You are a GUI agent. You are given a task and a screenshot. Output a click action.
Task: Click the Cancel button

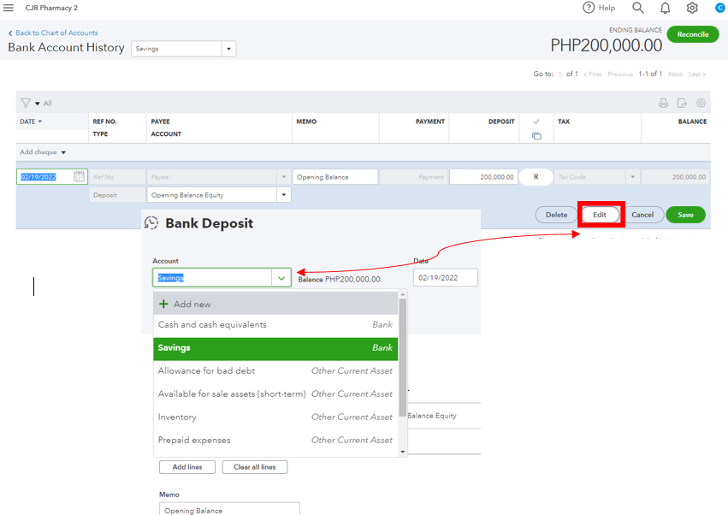click(642, 215)
